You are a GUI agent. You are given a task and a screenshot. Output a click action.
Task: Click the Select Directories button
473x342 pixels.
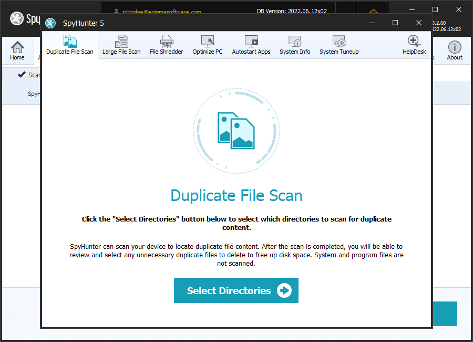(x=236, y=290)
